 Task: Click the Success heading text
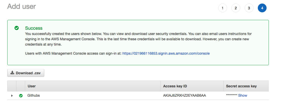(34, 28)
